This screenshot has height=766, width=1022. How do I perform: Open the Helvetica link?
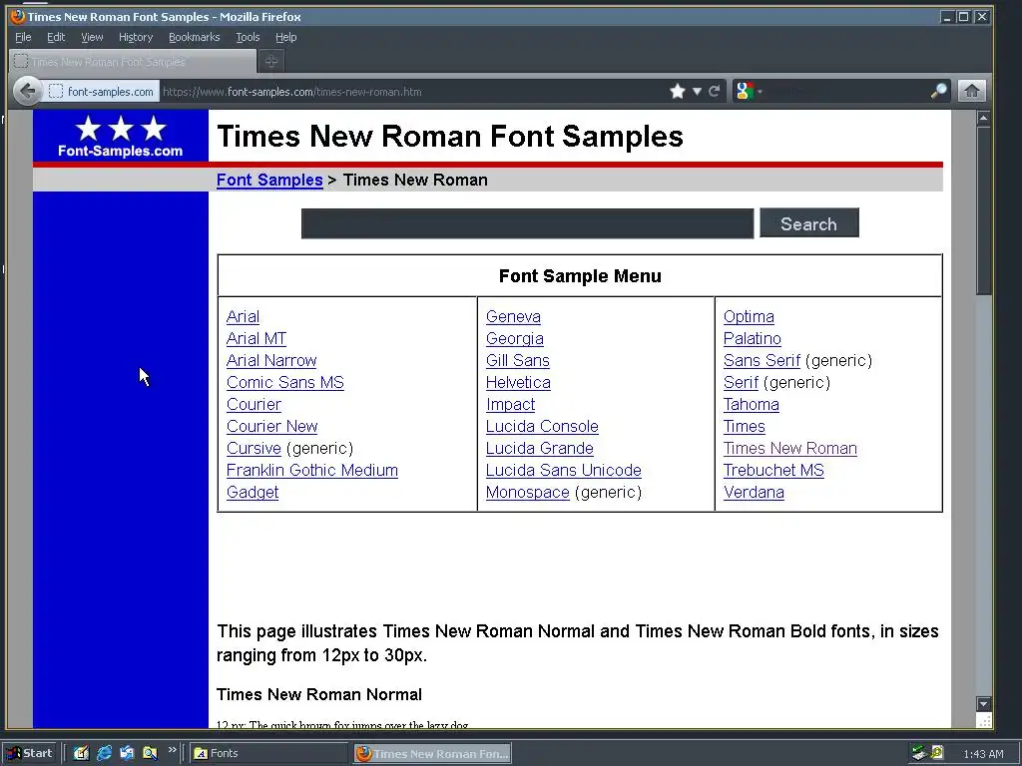click(x=519, y=382)
